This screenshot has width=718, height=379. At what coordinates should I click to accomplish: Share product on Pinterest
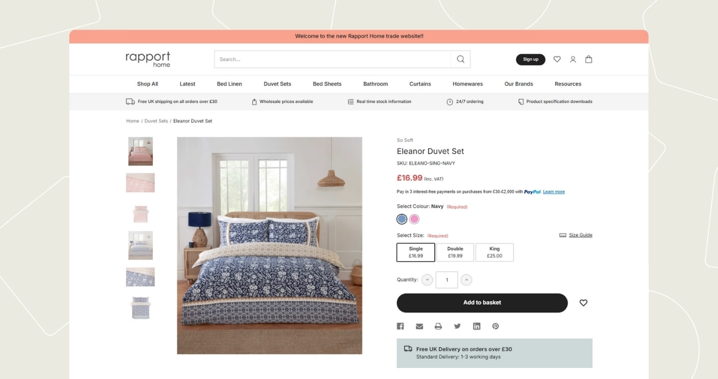495,326
